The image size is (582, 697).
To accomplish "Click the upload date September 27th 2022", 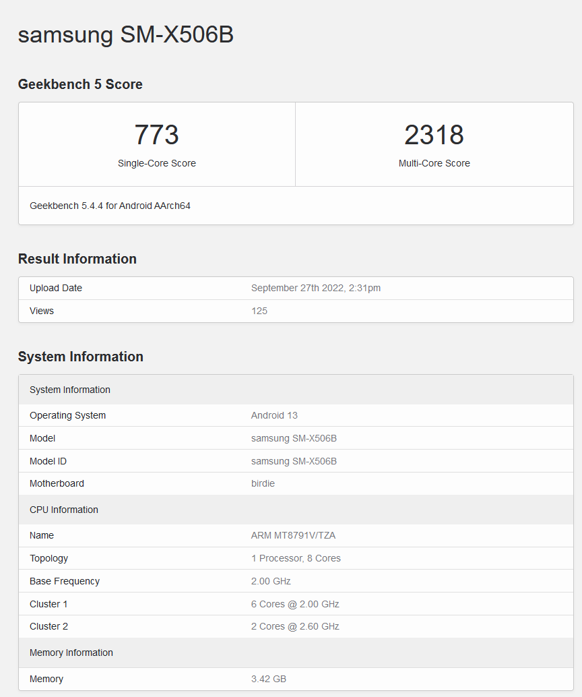I will click(315, 288).
